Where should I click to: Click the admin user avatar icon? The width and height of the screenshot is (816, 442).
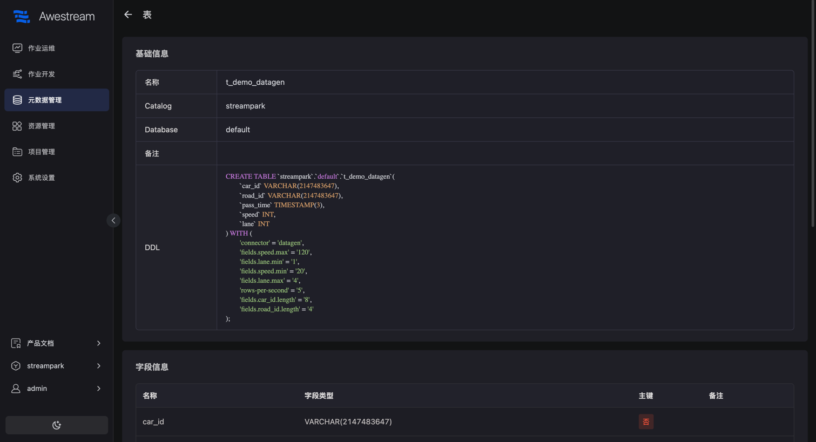point(16,389)
